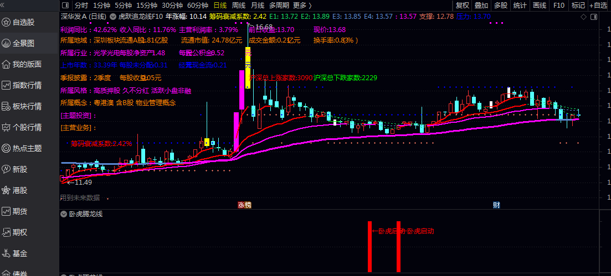Click the 自选股 star icon in the sidebar
The width and height of the screenshot is (611, 276).
point(6,22)
